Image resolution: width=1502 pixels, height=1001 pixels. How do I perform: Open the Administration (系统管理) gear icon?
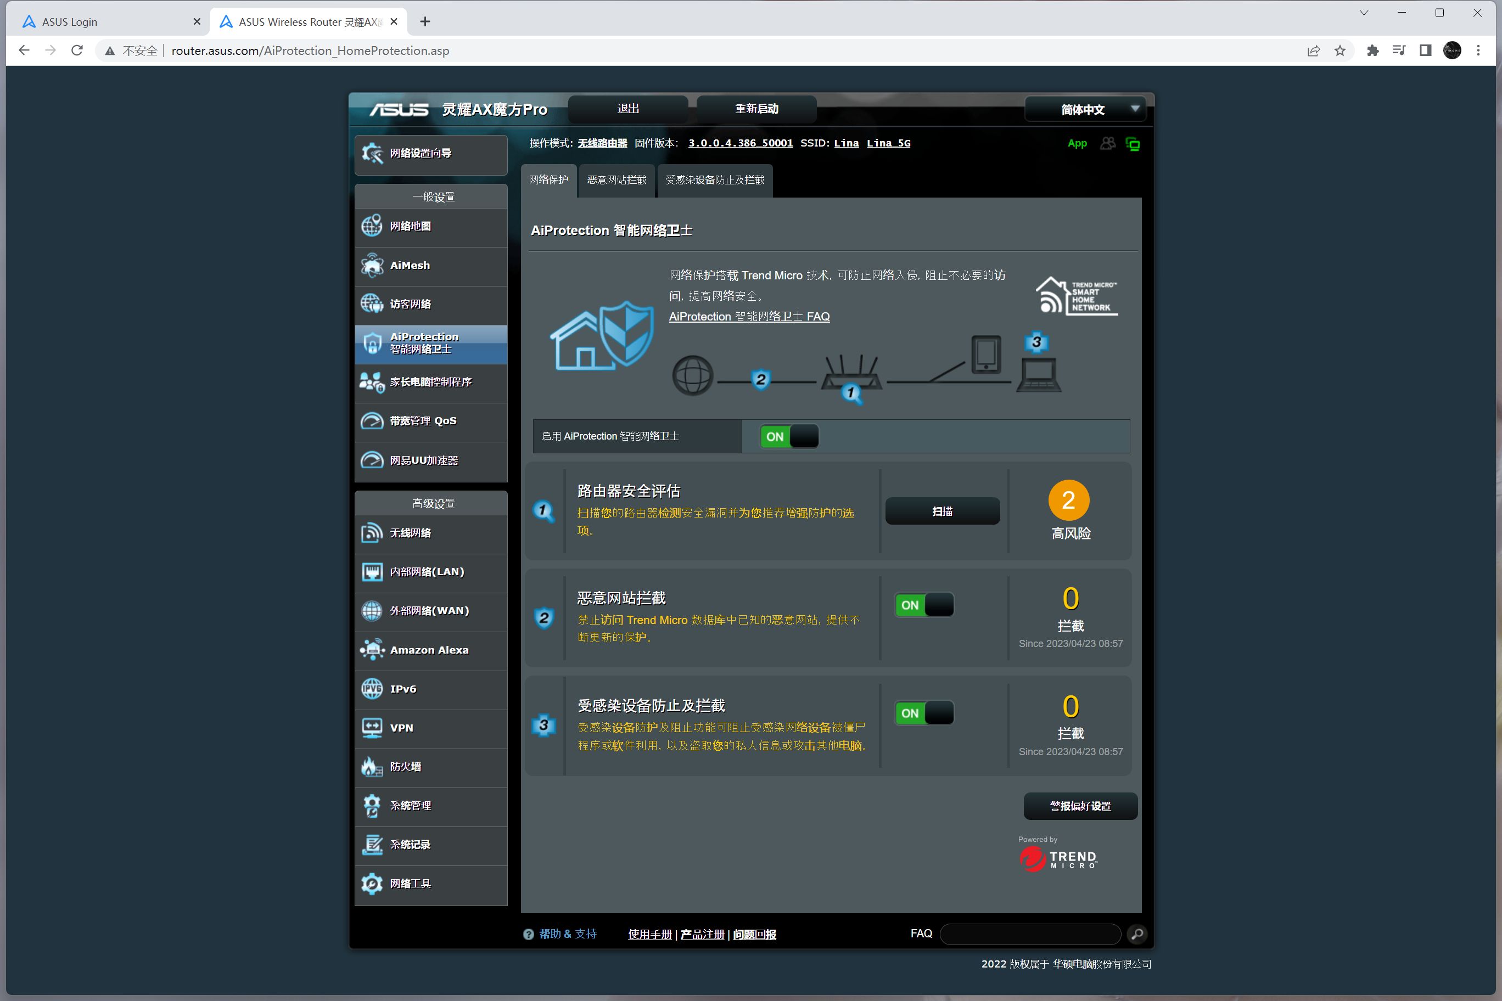click(x=372, y=805)
